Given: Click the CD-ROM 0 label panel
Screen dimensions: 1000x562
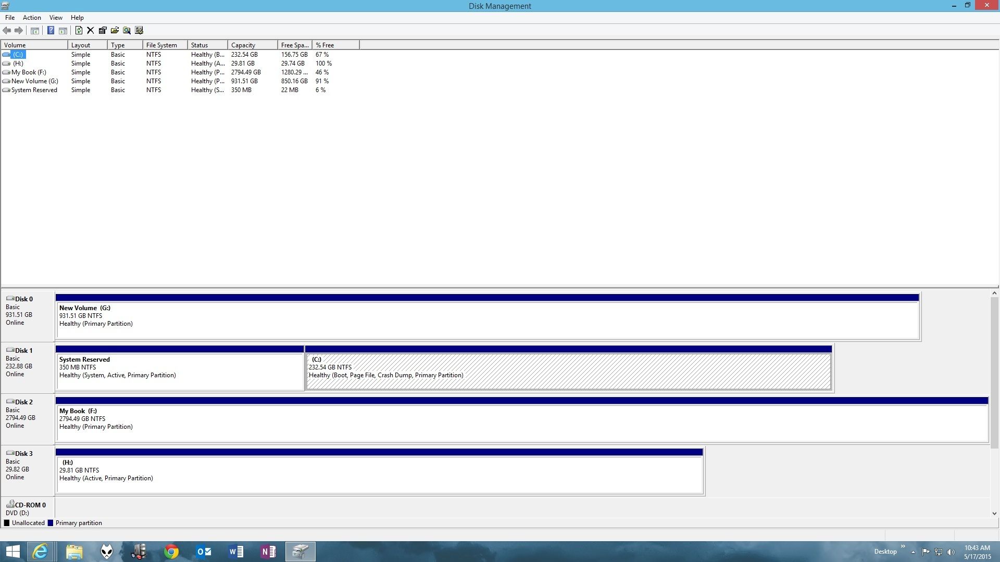Looking at the screenshot, I should click(28, 508).
